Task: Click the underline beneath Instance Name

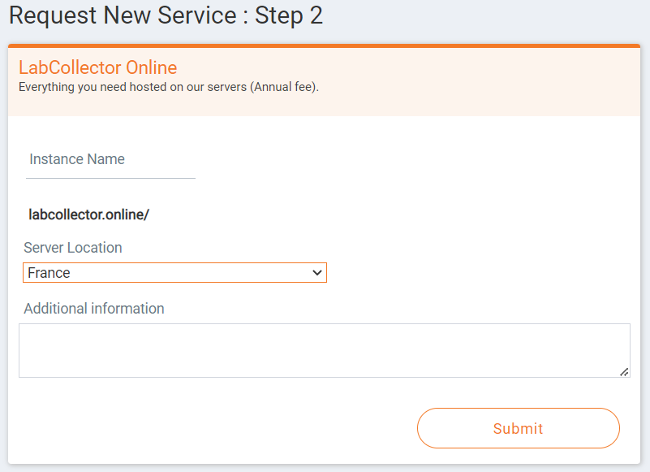Action: point(110,179)
